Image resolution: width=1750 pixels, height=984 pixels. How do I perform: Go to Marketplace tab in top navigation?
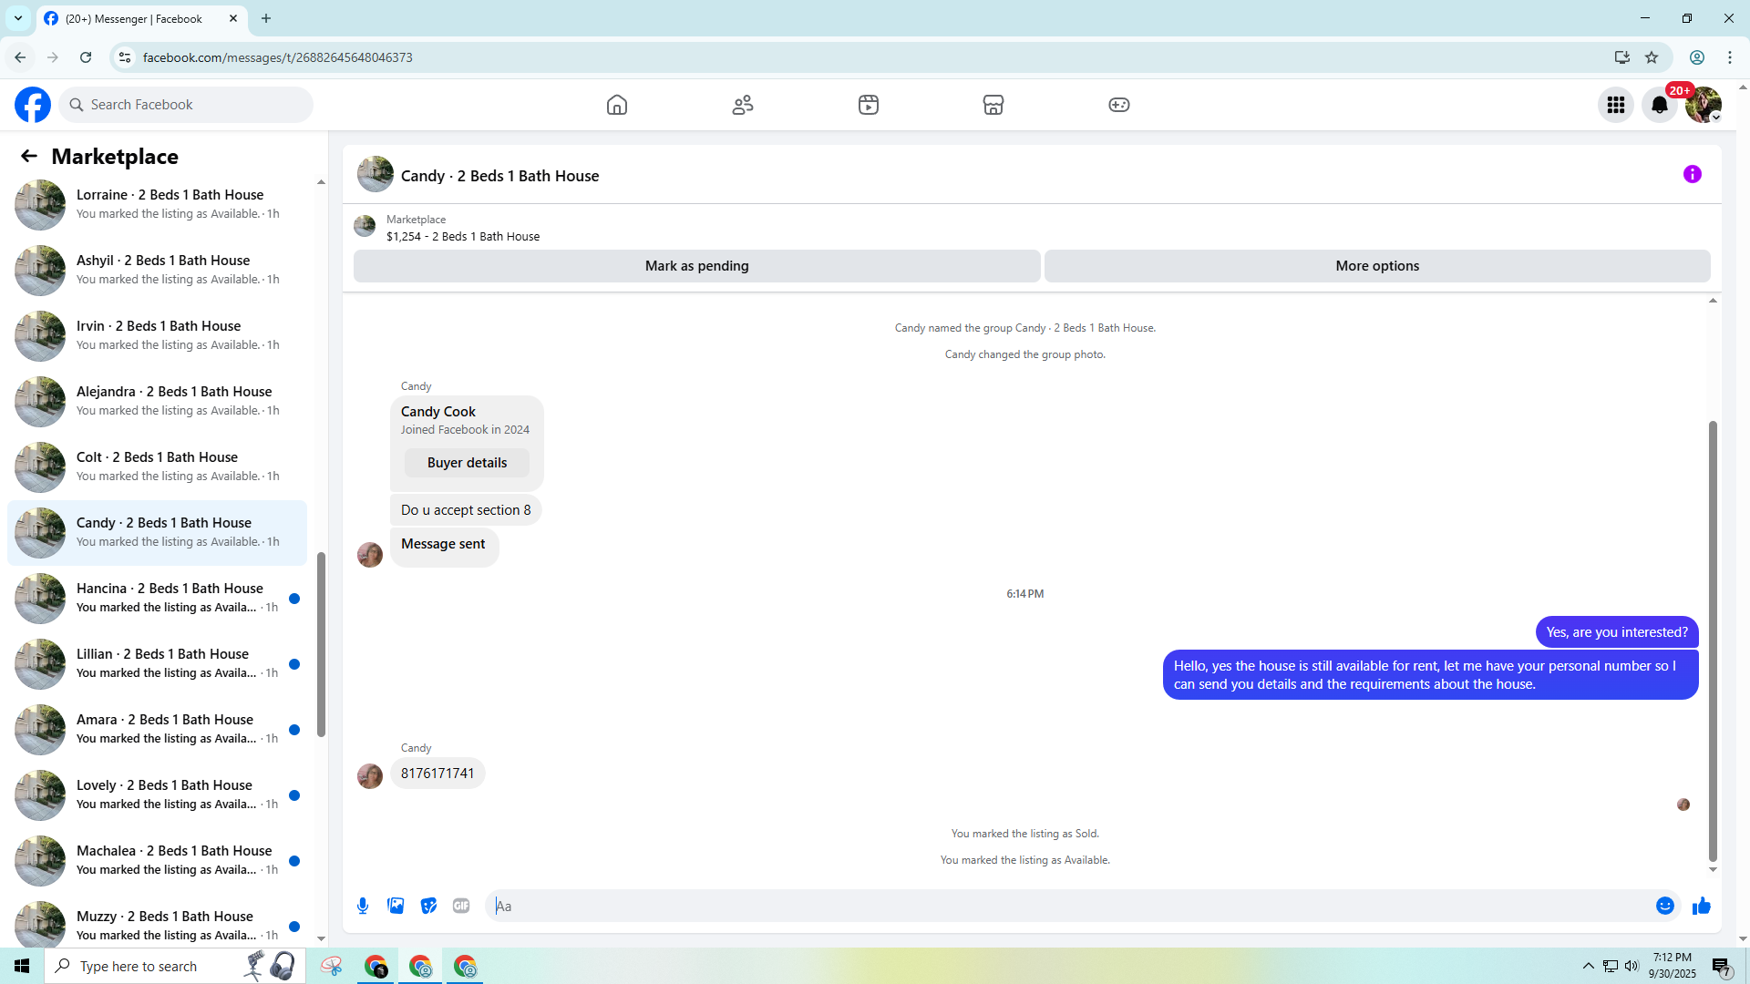pyautogui.click(x=993, y=105)
